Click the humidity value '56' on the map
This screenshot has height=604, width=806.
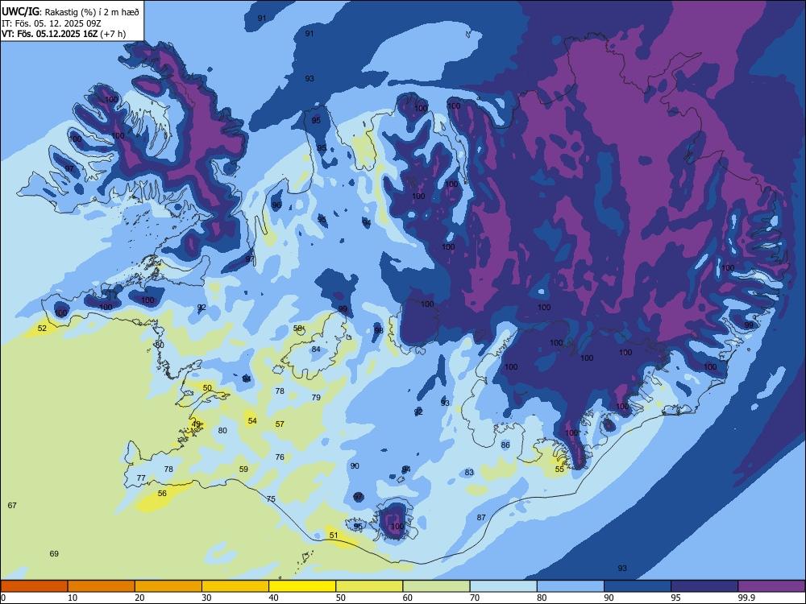163,493
